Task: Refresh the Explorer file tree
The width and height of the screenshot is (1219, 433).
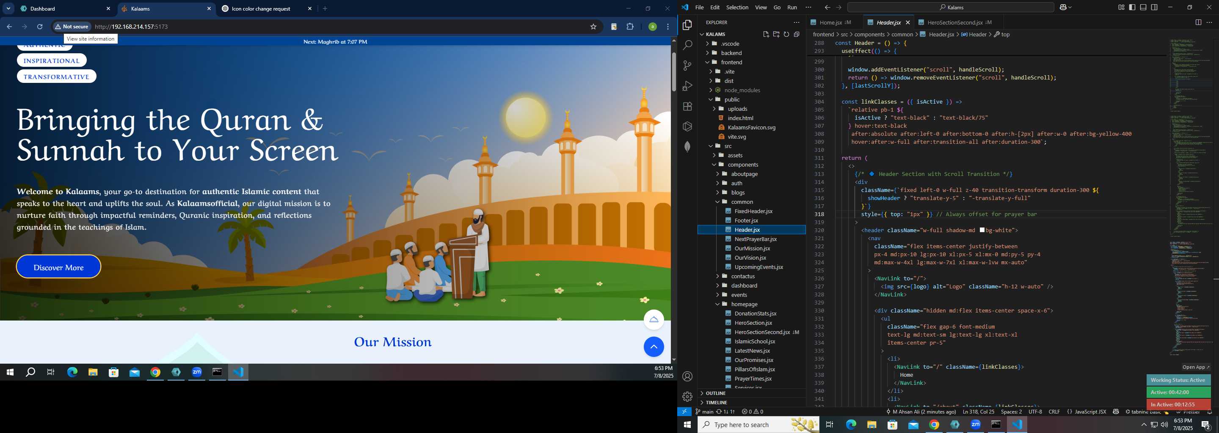Action: pos(786,34)
